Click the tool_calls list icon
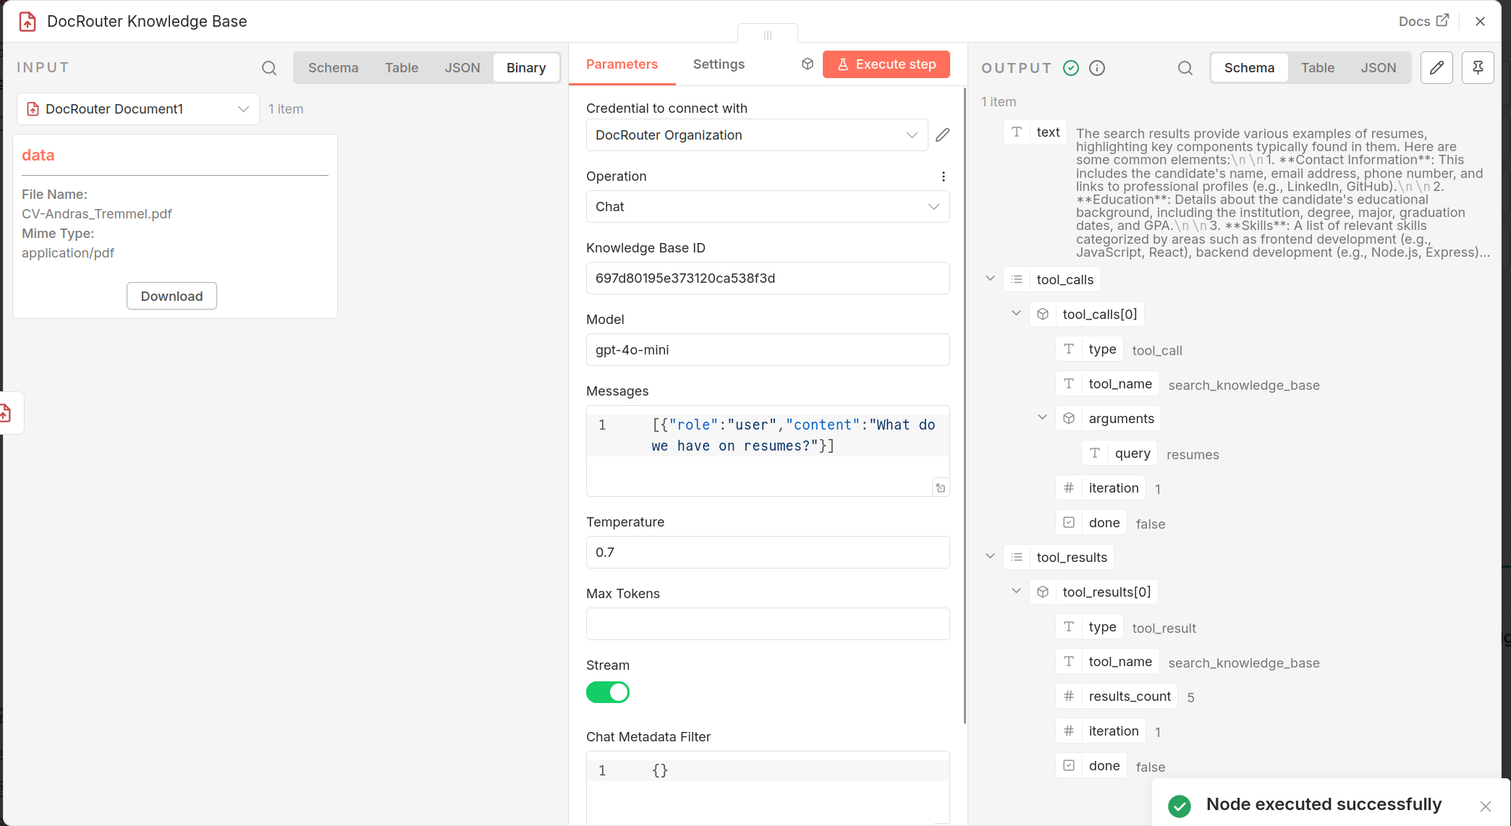This screenshot has width=1511, height=826. [1017, 279]
